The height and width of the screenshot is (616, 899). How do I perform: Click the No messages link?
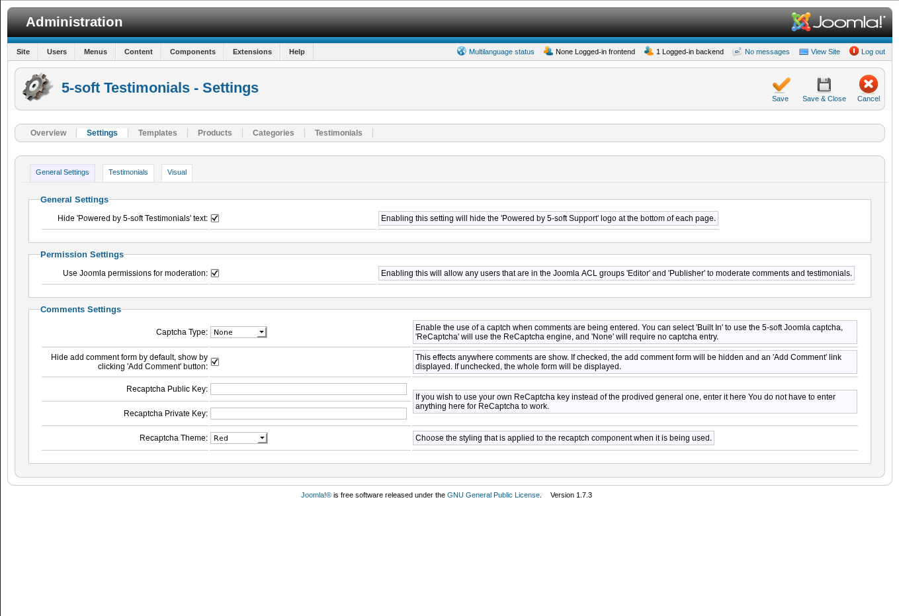[x=767, y=52]
